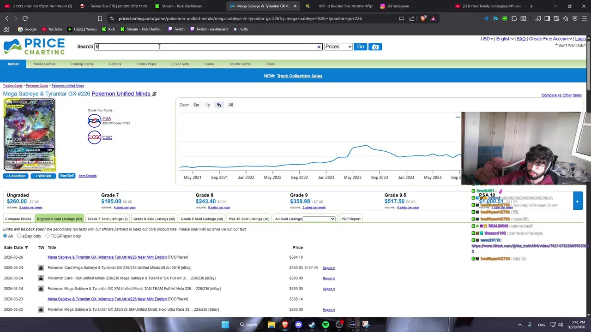Image resolution: width=591 pixels, height=332 pixels.
Task: Select the TCGPlayer only radio button
Action: pos(48,236)
